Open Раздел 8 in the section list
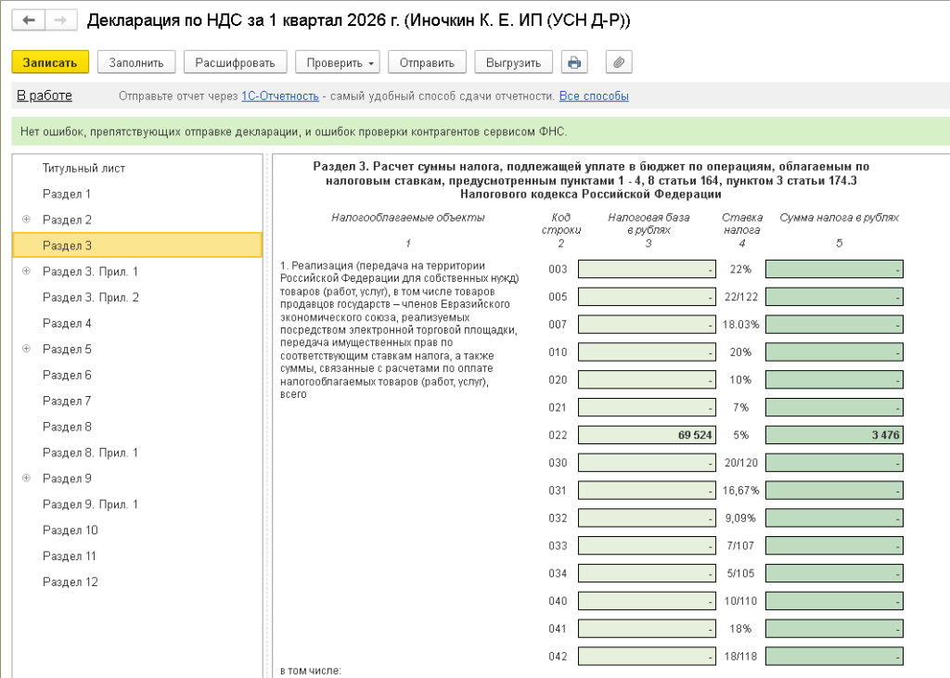950x678 pixels. pyautogui.click(x=67, y=427)
